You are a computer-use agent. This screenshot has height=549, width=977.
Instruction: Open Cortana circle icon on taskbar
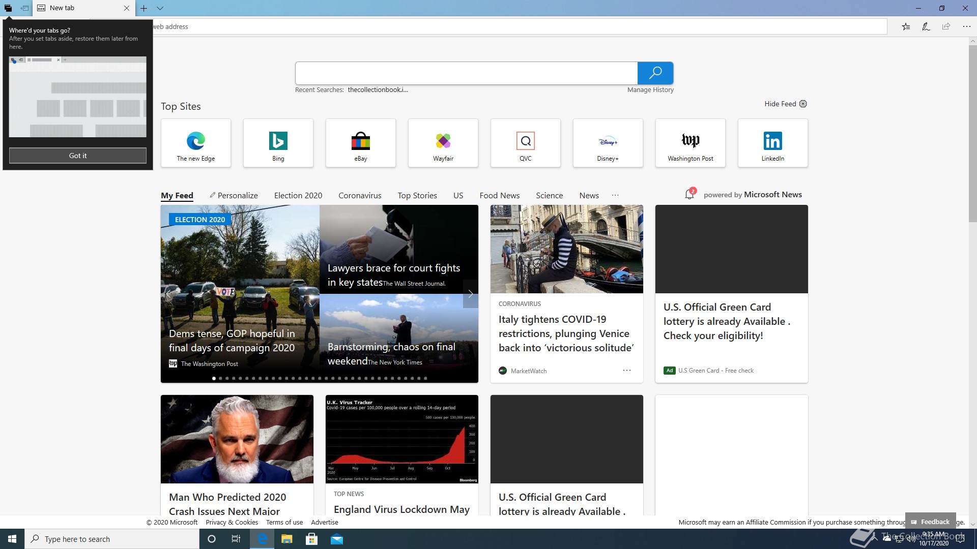click(x=212, y=539)
